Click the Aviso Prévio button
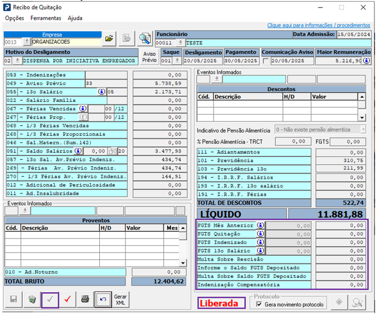Image resolution: width=376 pixels, height=314 pixels. click(x=149, y=57)
